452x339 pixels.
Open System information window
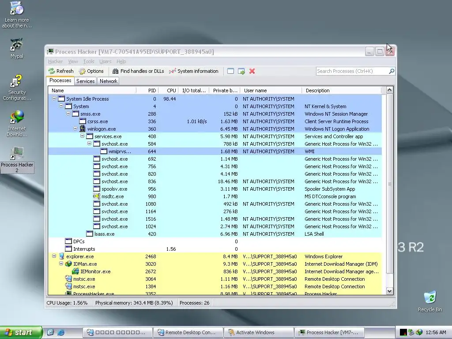[194, 71]
